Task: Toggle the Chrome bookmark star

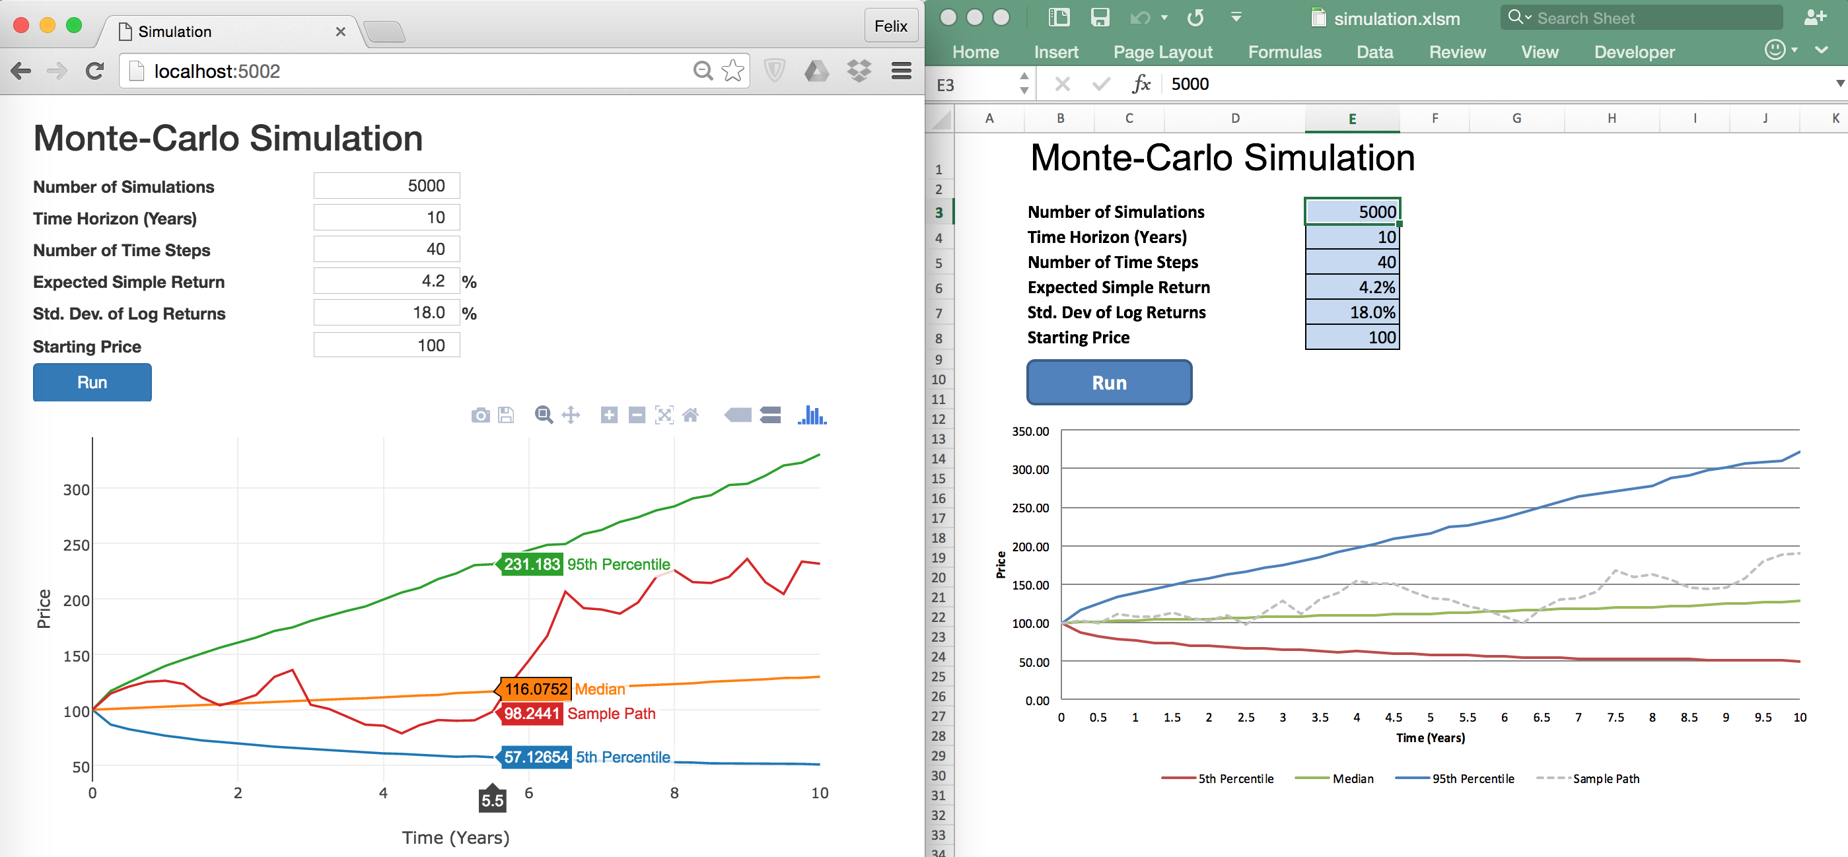Action: [732, 70]
